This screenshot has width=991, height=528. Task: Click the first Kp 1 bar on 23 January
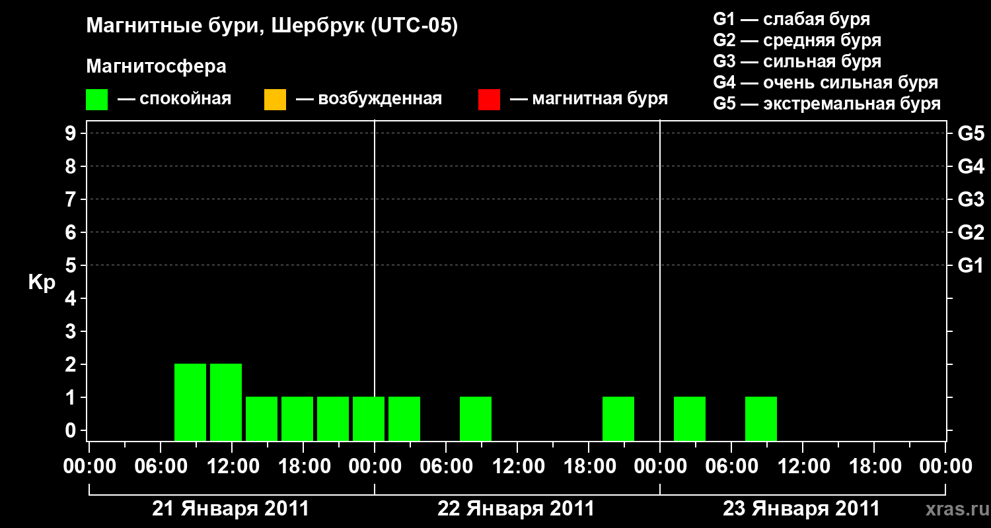coord(690,418)
